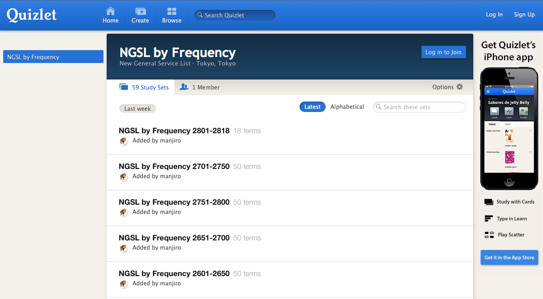Click the NGSL by Frequency page heading
The height and width of the screenshot is (299, 543).
click(x=178, y=53)
